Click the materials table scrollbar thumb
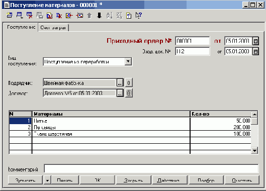The height and width of the screenshot is (191, 266). [254, 121]
